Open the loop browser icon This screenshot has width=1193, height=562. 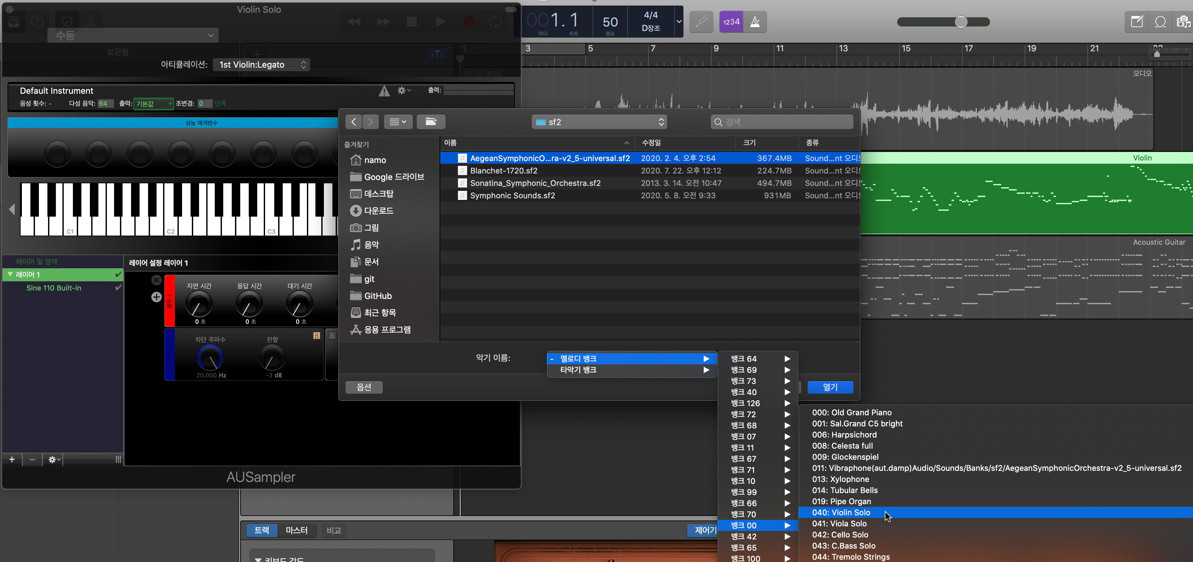pos(1160,22)
